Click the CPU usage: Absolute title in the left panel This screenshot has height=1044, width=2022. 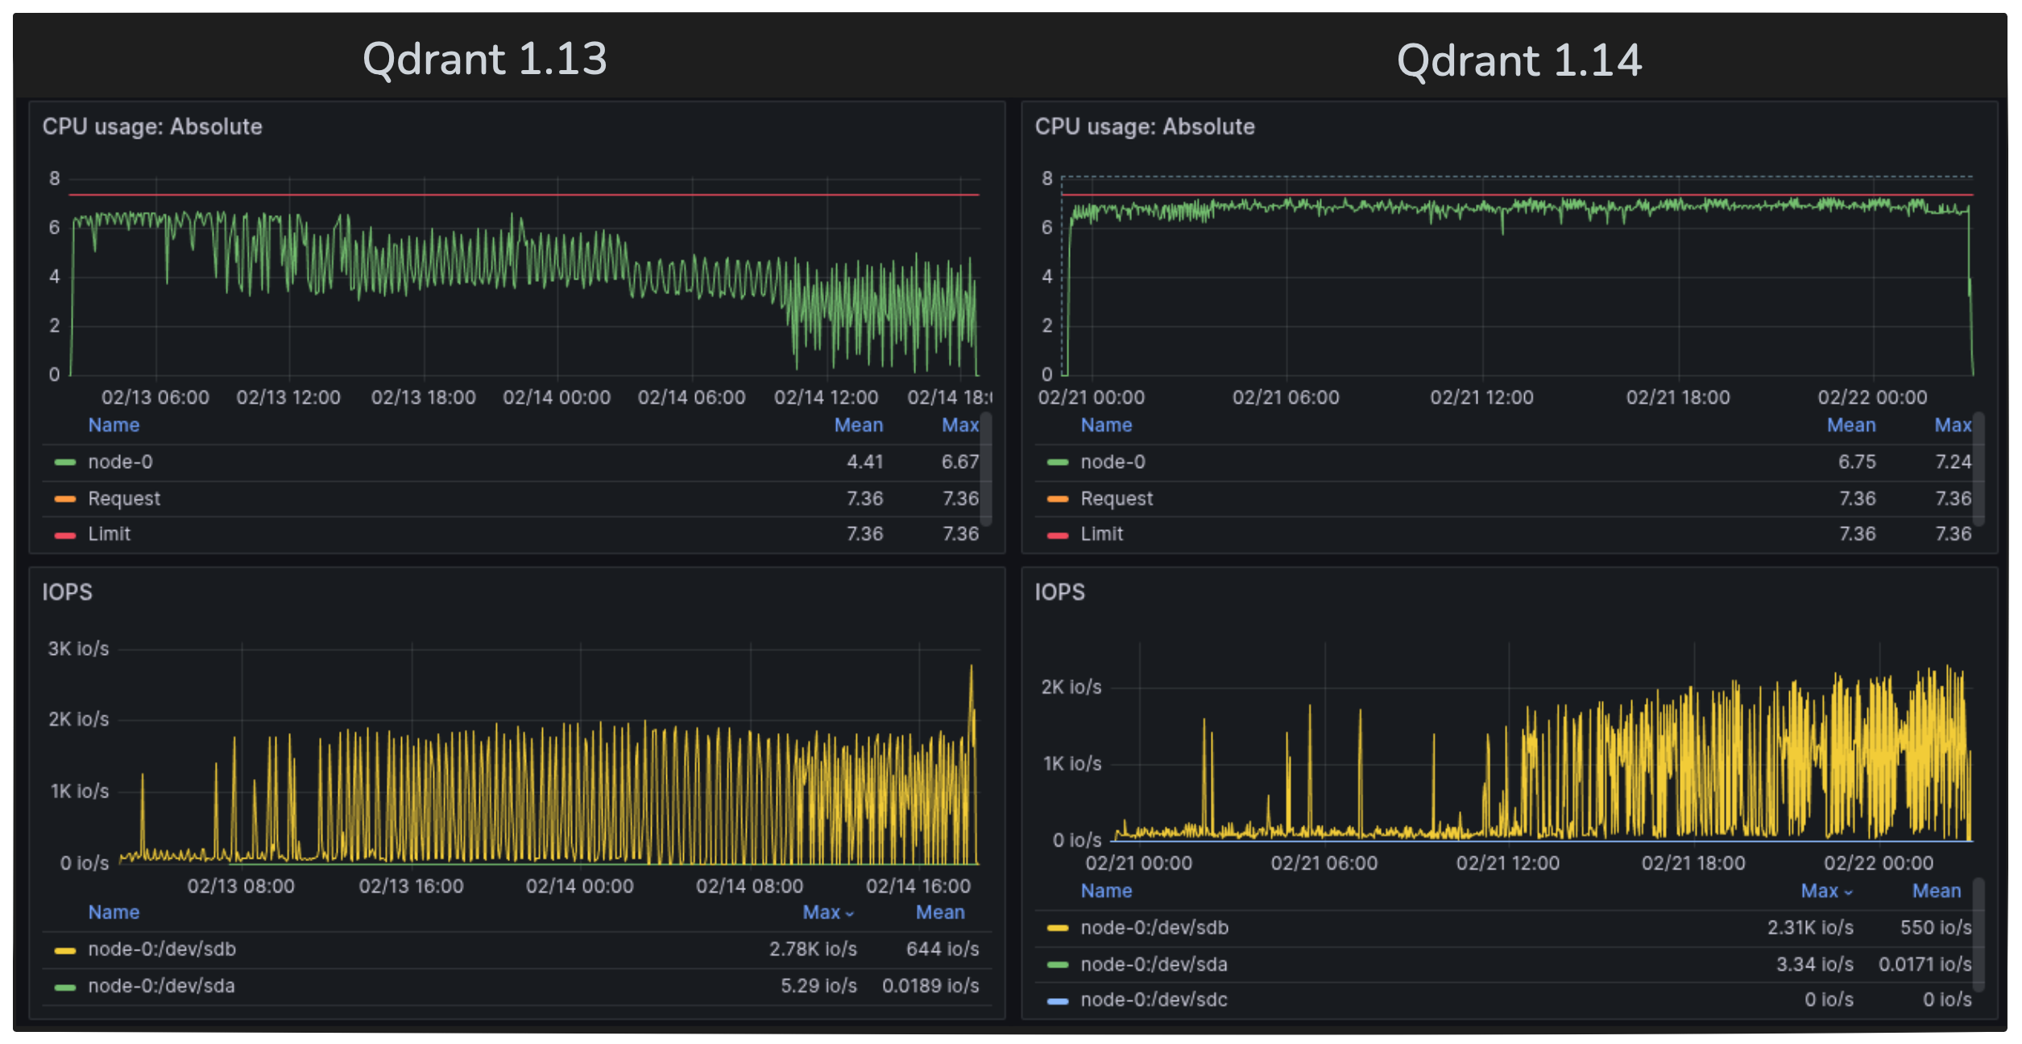151,126
